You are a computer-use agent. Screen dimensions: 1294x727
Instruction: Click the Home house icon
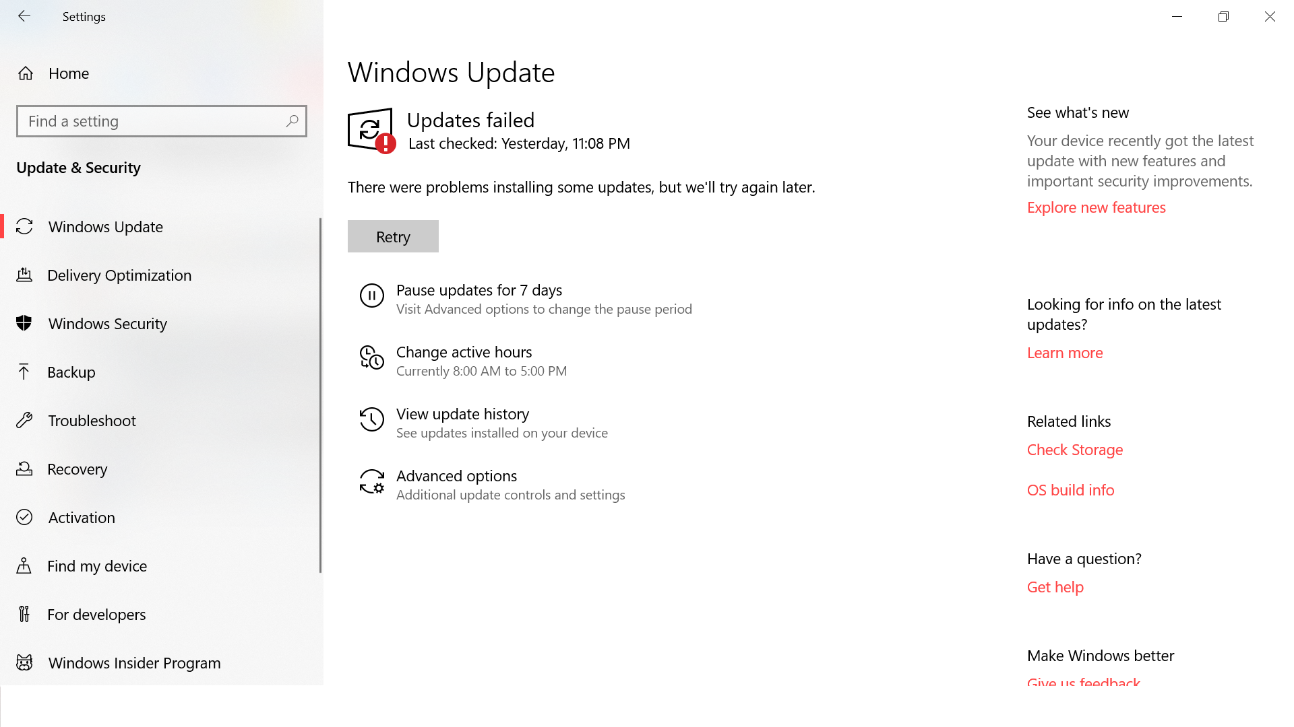click(26, 73)
